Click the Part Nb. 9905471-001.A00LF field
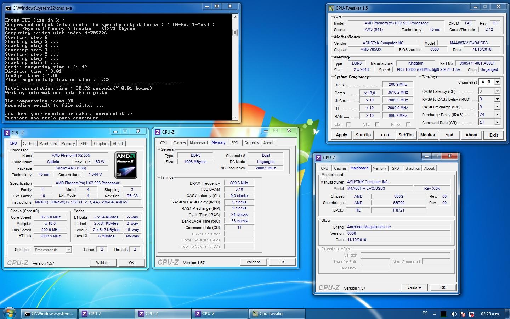This screenshot has width=510, height=319. click(477, 63)
